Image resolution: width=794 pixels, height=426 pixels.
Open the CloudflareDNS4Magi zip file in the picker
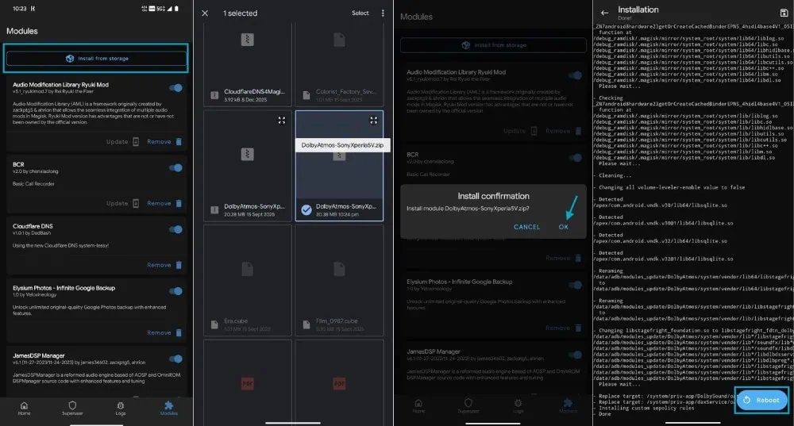248,65
